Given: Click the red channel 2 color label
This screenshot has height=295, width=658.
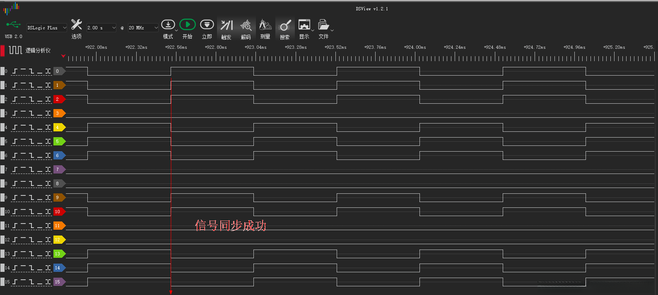Looking at the screenshot, I should [x=59, y=99].
